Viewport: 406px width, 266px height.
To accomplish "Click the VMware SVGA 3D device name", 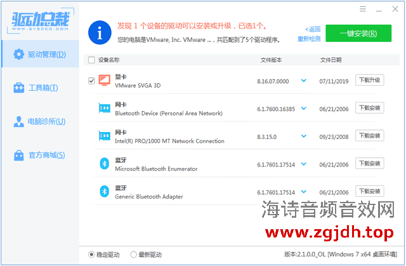I will pyautogui.click(x=138, y=86).
